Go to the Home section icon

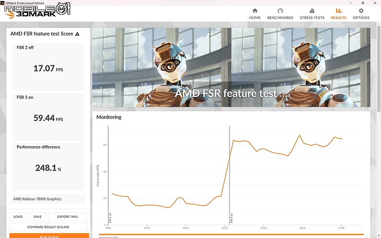tap(254, 11)
